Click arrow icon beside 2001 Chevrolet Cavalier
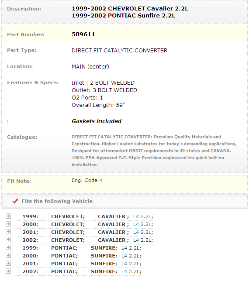 [x=8, y=232]
